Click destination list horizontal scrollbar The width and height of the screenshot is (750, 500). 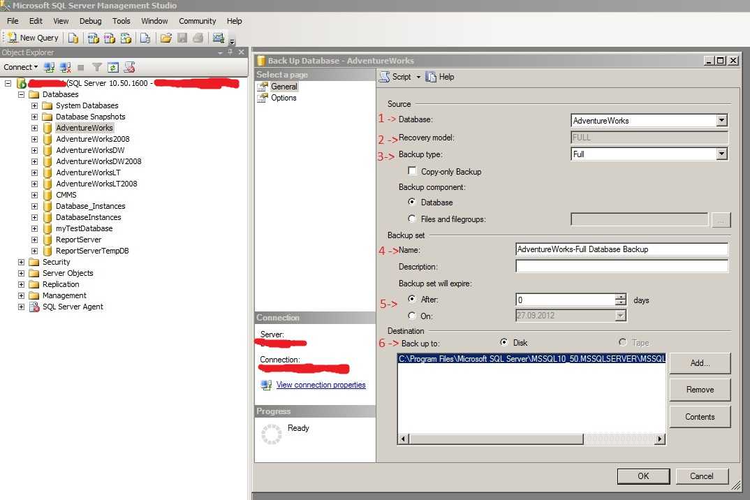pyautogui.click(x=531, y=439)
